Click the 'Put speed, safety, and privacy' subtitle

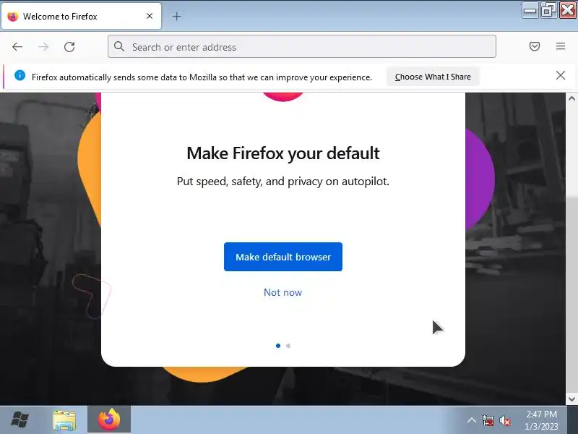283,182
